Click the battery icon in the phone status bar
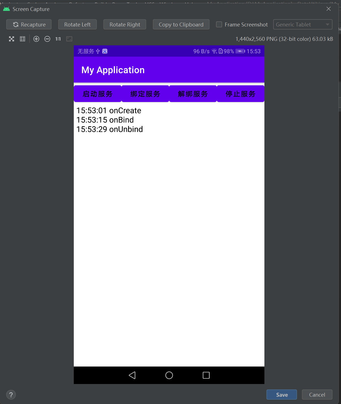 tap(240, 51)
